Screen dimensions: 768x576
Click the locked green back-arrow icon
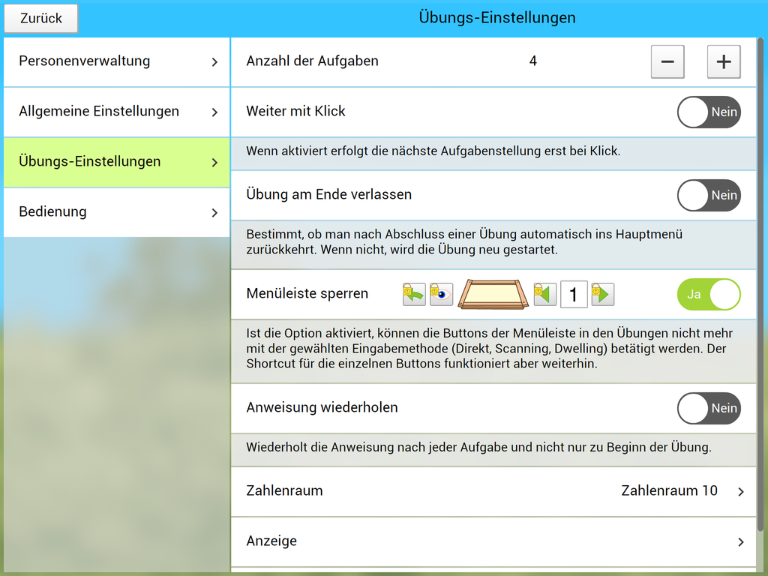point(414,294)
